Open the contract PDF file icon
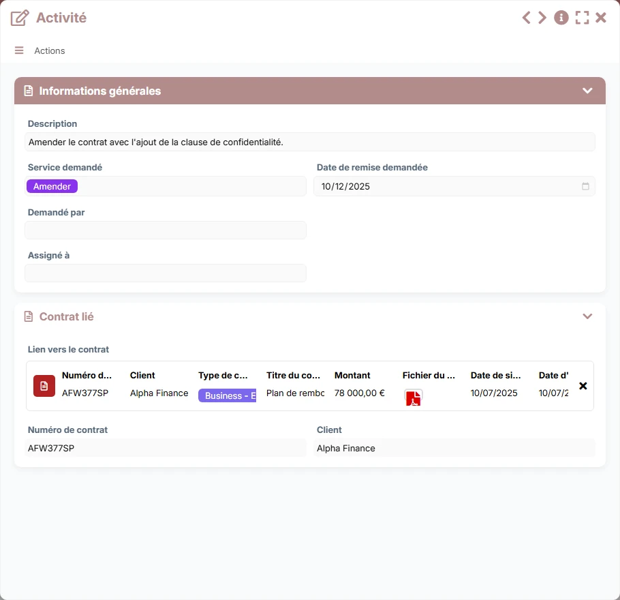The height and width of the screenshot is (600, 620). (x=413, y=397)
